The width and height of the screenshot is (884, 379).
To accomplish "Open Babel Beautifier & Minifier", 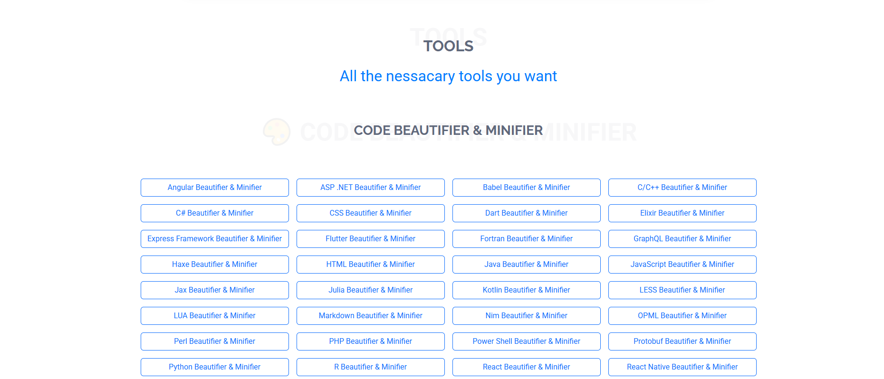I will tap(527, 188).
